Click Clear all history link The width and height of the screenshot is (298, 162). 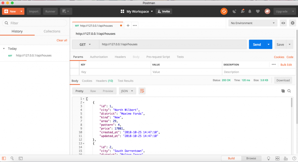pos(62,40)
